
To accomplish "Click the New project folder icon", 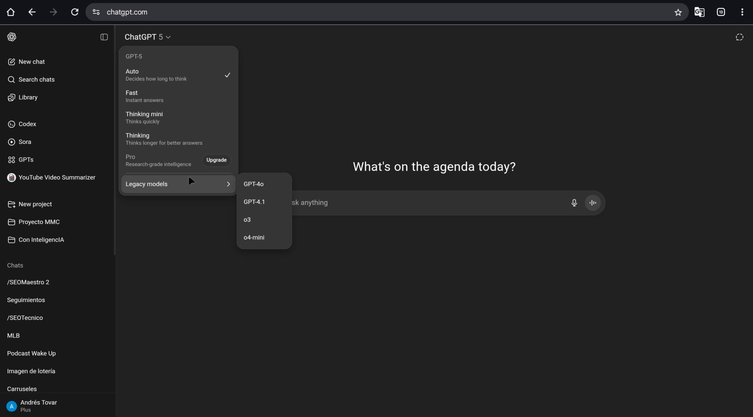I will (x=11, y=204).
